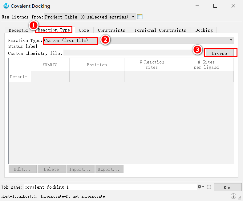Open the job settings gear menu
Image resolution: width=243 pixels, height=201 pixels.
pyautogui.click(x=201, y=187)
